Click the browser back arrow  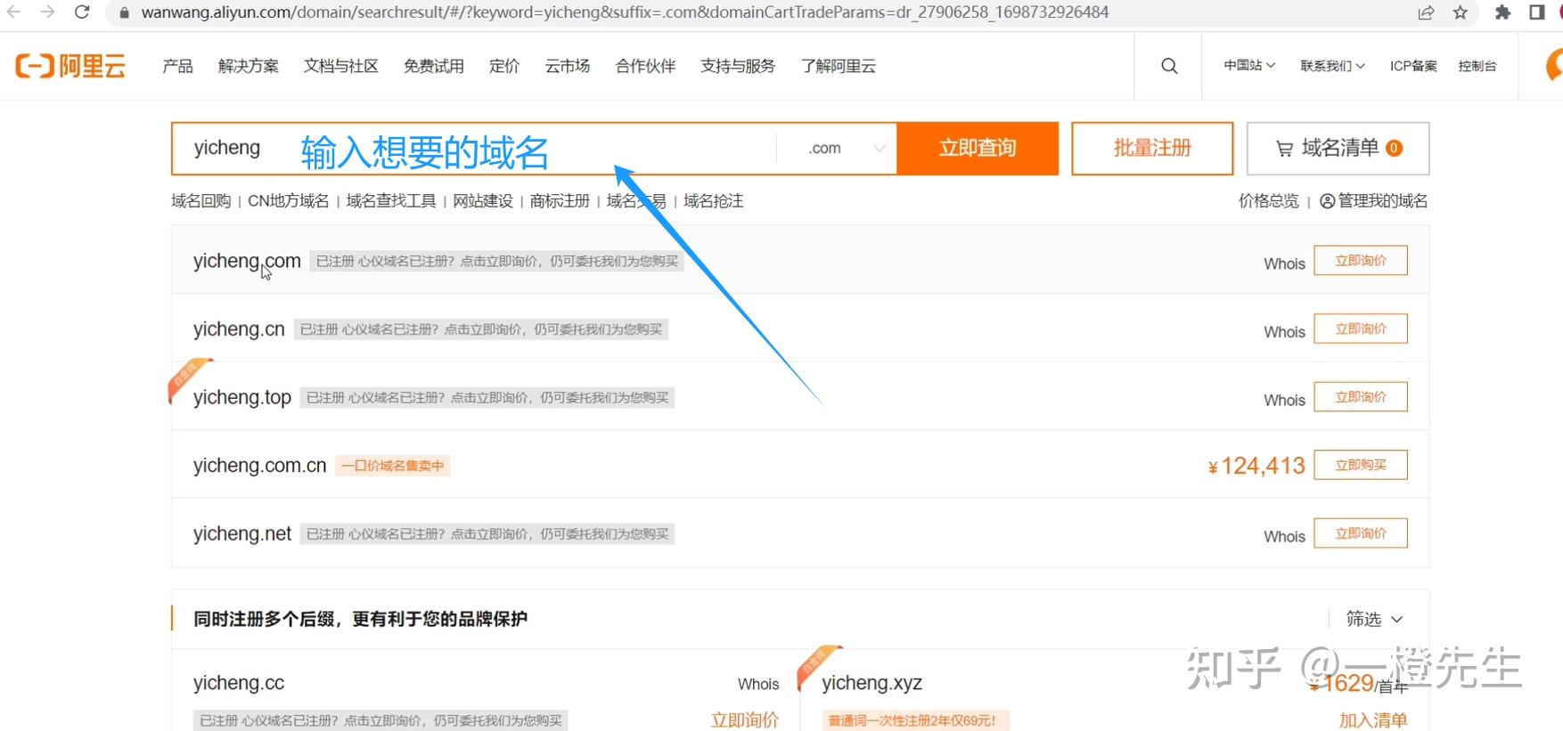14,12
